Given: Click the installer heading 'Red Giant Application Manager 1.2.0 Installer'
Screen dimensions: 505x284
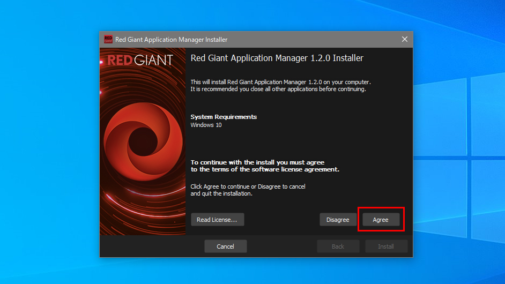Looking at the screenshot, I should [277, 58].
